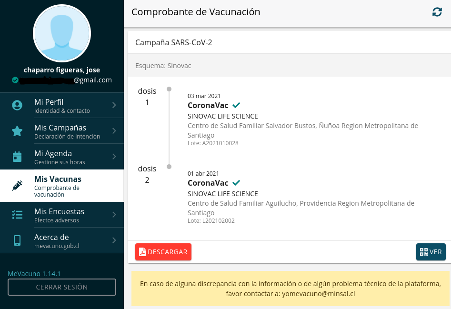The height and width of the screenshot is (309, 451).
Task: Click the Mi Agenda calendar icon
Action: click(17, 157)
